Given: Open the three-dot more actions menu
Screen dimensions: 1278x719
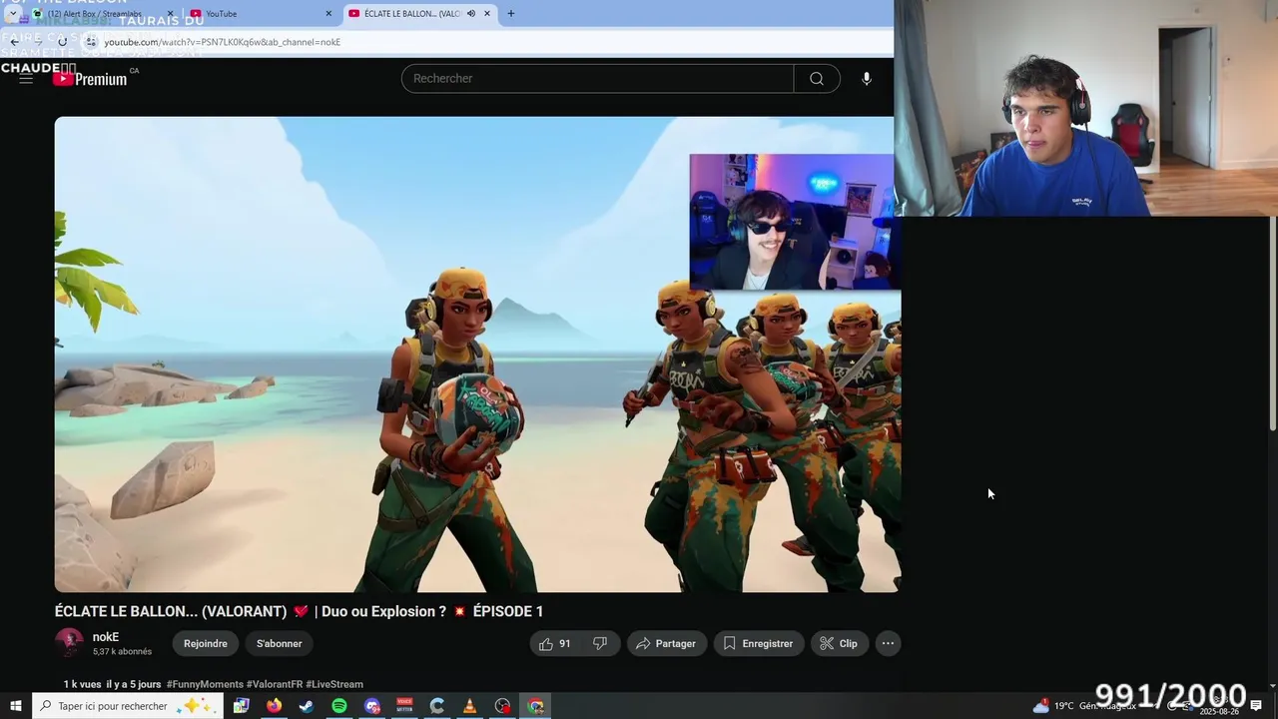Looking at the screenshot, I should [x=888, y=644].
